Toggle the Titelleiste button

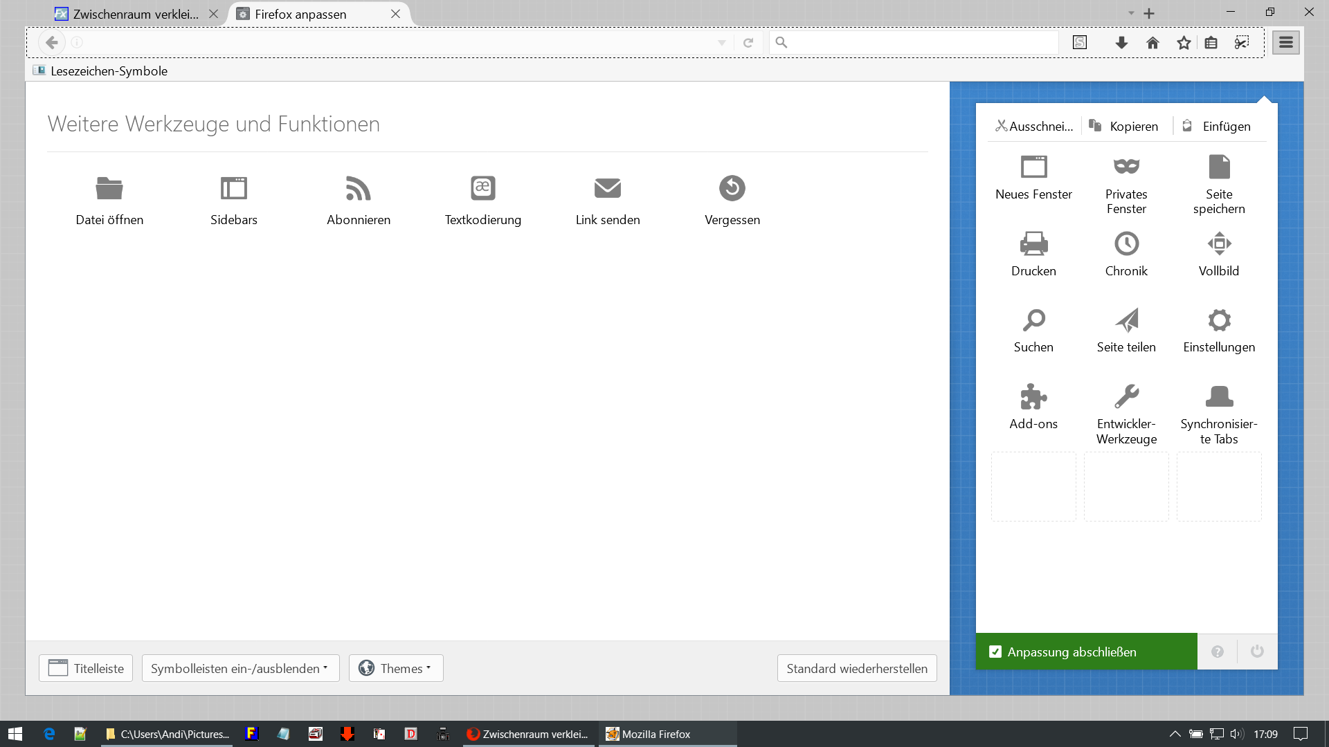(x=86, y=668)
